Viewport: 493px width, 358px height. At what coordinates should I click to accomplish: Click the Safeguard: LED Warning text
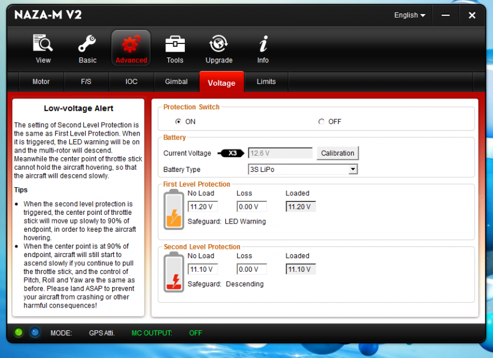[227, 221]
